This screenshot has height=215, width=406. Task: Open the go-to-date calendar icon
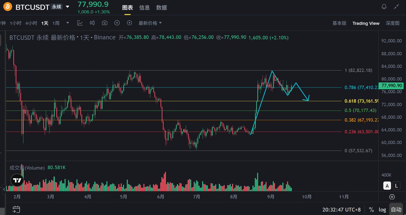pyautogui.click(x=17, y=209)
